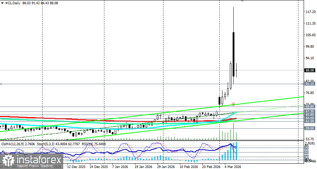Click the 94.10 price scale value
317x169 pixels.
pos(311,58)
